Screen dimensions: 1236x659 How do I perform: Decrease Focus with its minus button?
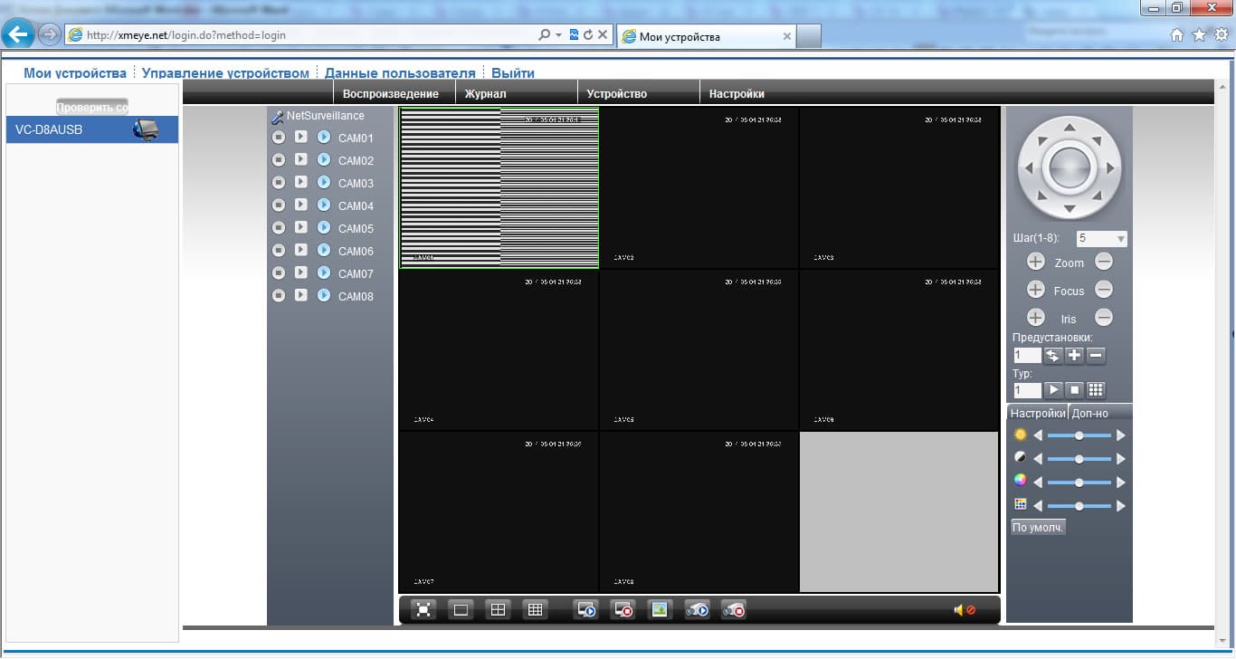[x=1104, y=291]
